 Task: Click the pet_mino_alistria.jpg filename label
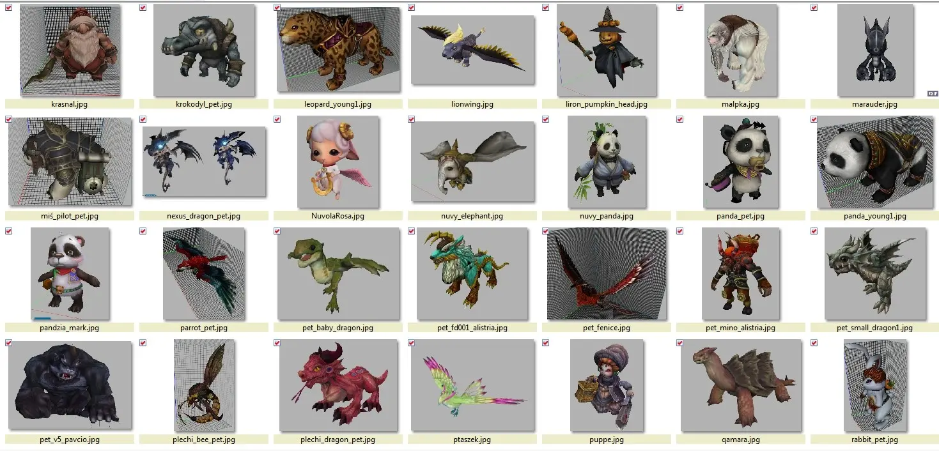pos(741,328)
